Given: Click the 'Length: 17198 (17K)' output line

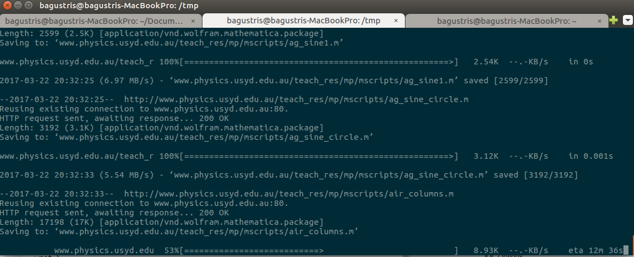Looking at the screenshot, I should click(161, 222).
